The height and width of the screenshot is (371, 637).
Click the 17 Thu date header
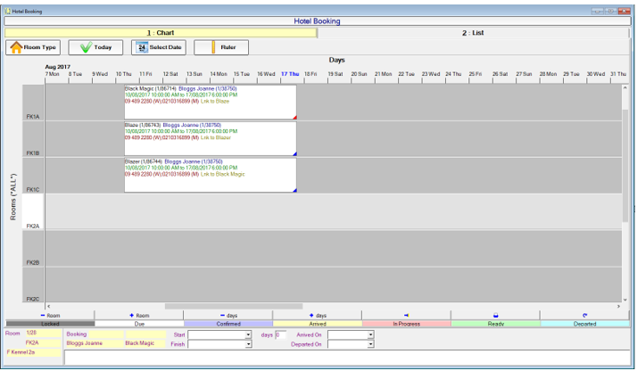pos(290,74)
